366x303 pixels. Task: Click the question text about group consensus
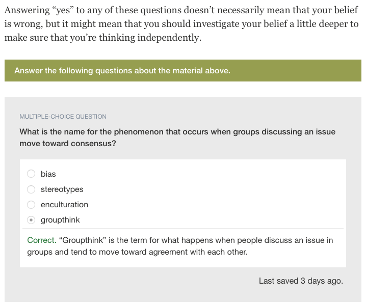tap(177, 137)
